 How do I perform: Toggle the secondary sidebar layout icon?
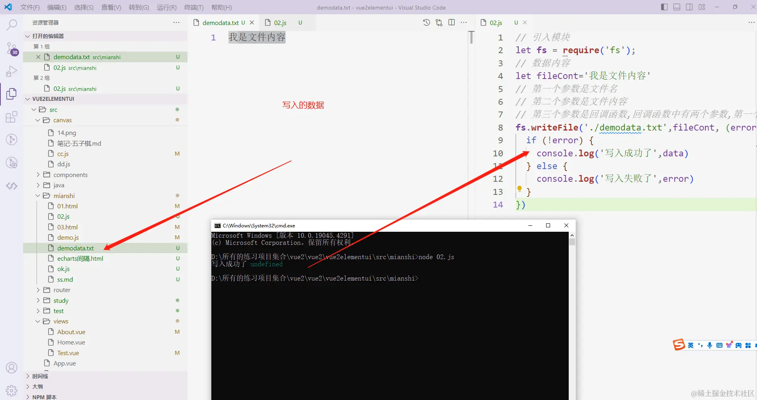click(689, 7)
